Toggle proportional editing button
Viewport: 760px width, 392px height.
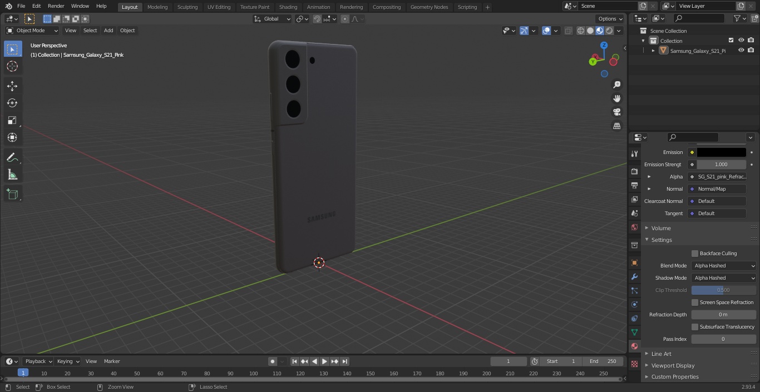pos(345,19)
